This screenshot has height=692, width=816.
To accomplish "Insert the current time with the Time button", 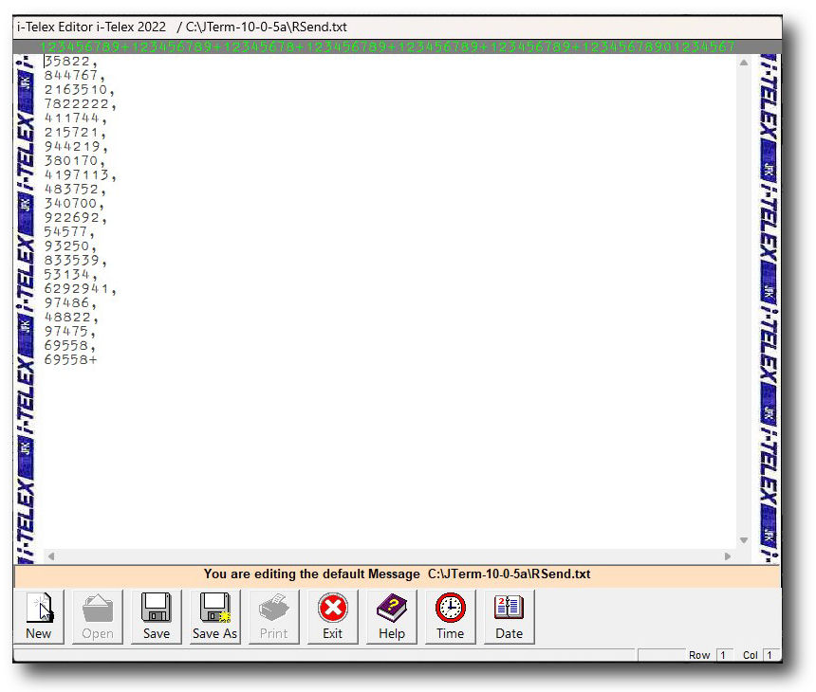I will pyautogui.click(x=450, y=616).
